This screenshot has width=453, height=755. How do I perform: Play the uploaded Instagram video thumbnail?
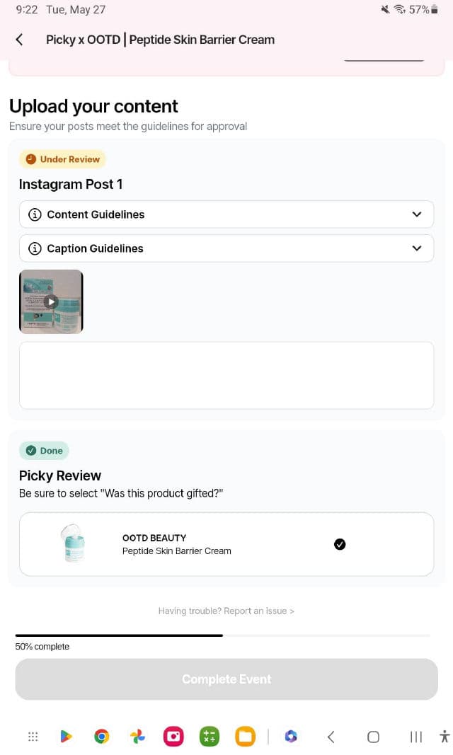51,301
